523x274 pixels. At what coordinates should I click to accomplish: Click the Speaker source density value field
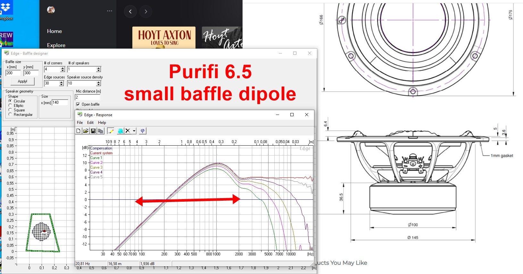click(82, 83)
